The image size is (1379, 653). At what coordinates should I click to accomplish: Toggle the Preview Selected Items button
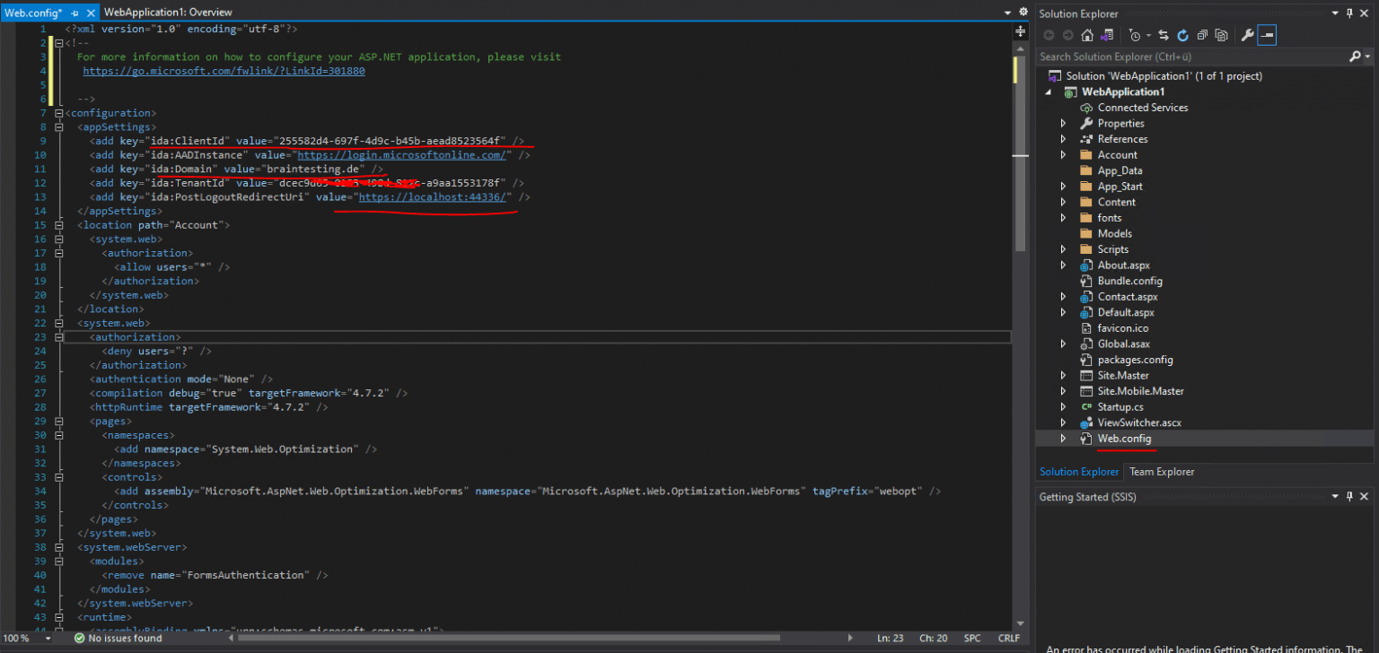click(x=1267, y=36)
